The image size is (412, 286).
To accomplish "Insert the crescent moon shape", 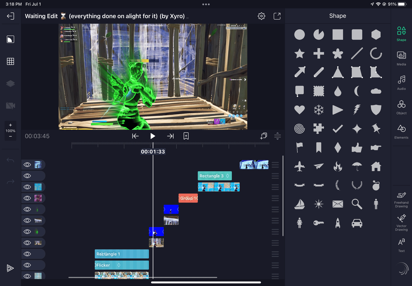I will coord(357,91).
